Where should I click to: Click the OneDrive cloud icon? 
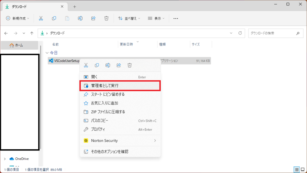point(12,159)
